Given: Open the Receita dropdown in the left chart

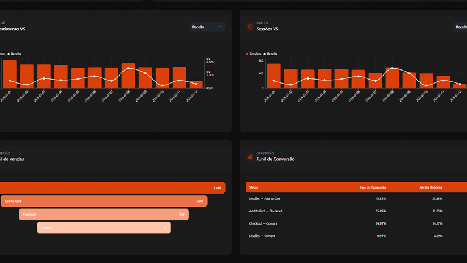Looking at the screenshot, I should tap(207, 27).
